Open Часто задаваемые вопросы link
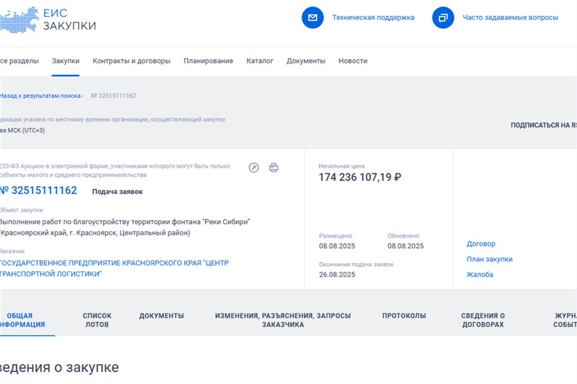This screenshot has width=577, height=384. pos(510,18)
